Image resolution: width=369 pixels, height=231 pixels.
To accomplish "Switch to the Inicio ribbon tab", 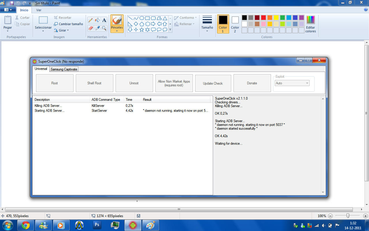I will pos(24,10).
